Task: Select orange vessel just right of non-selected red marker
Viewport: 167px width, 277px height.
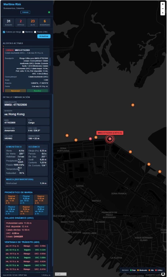Action: click(96, 137)
